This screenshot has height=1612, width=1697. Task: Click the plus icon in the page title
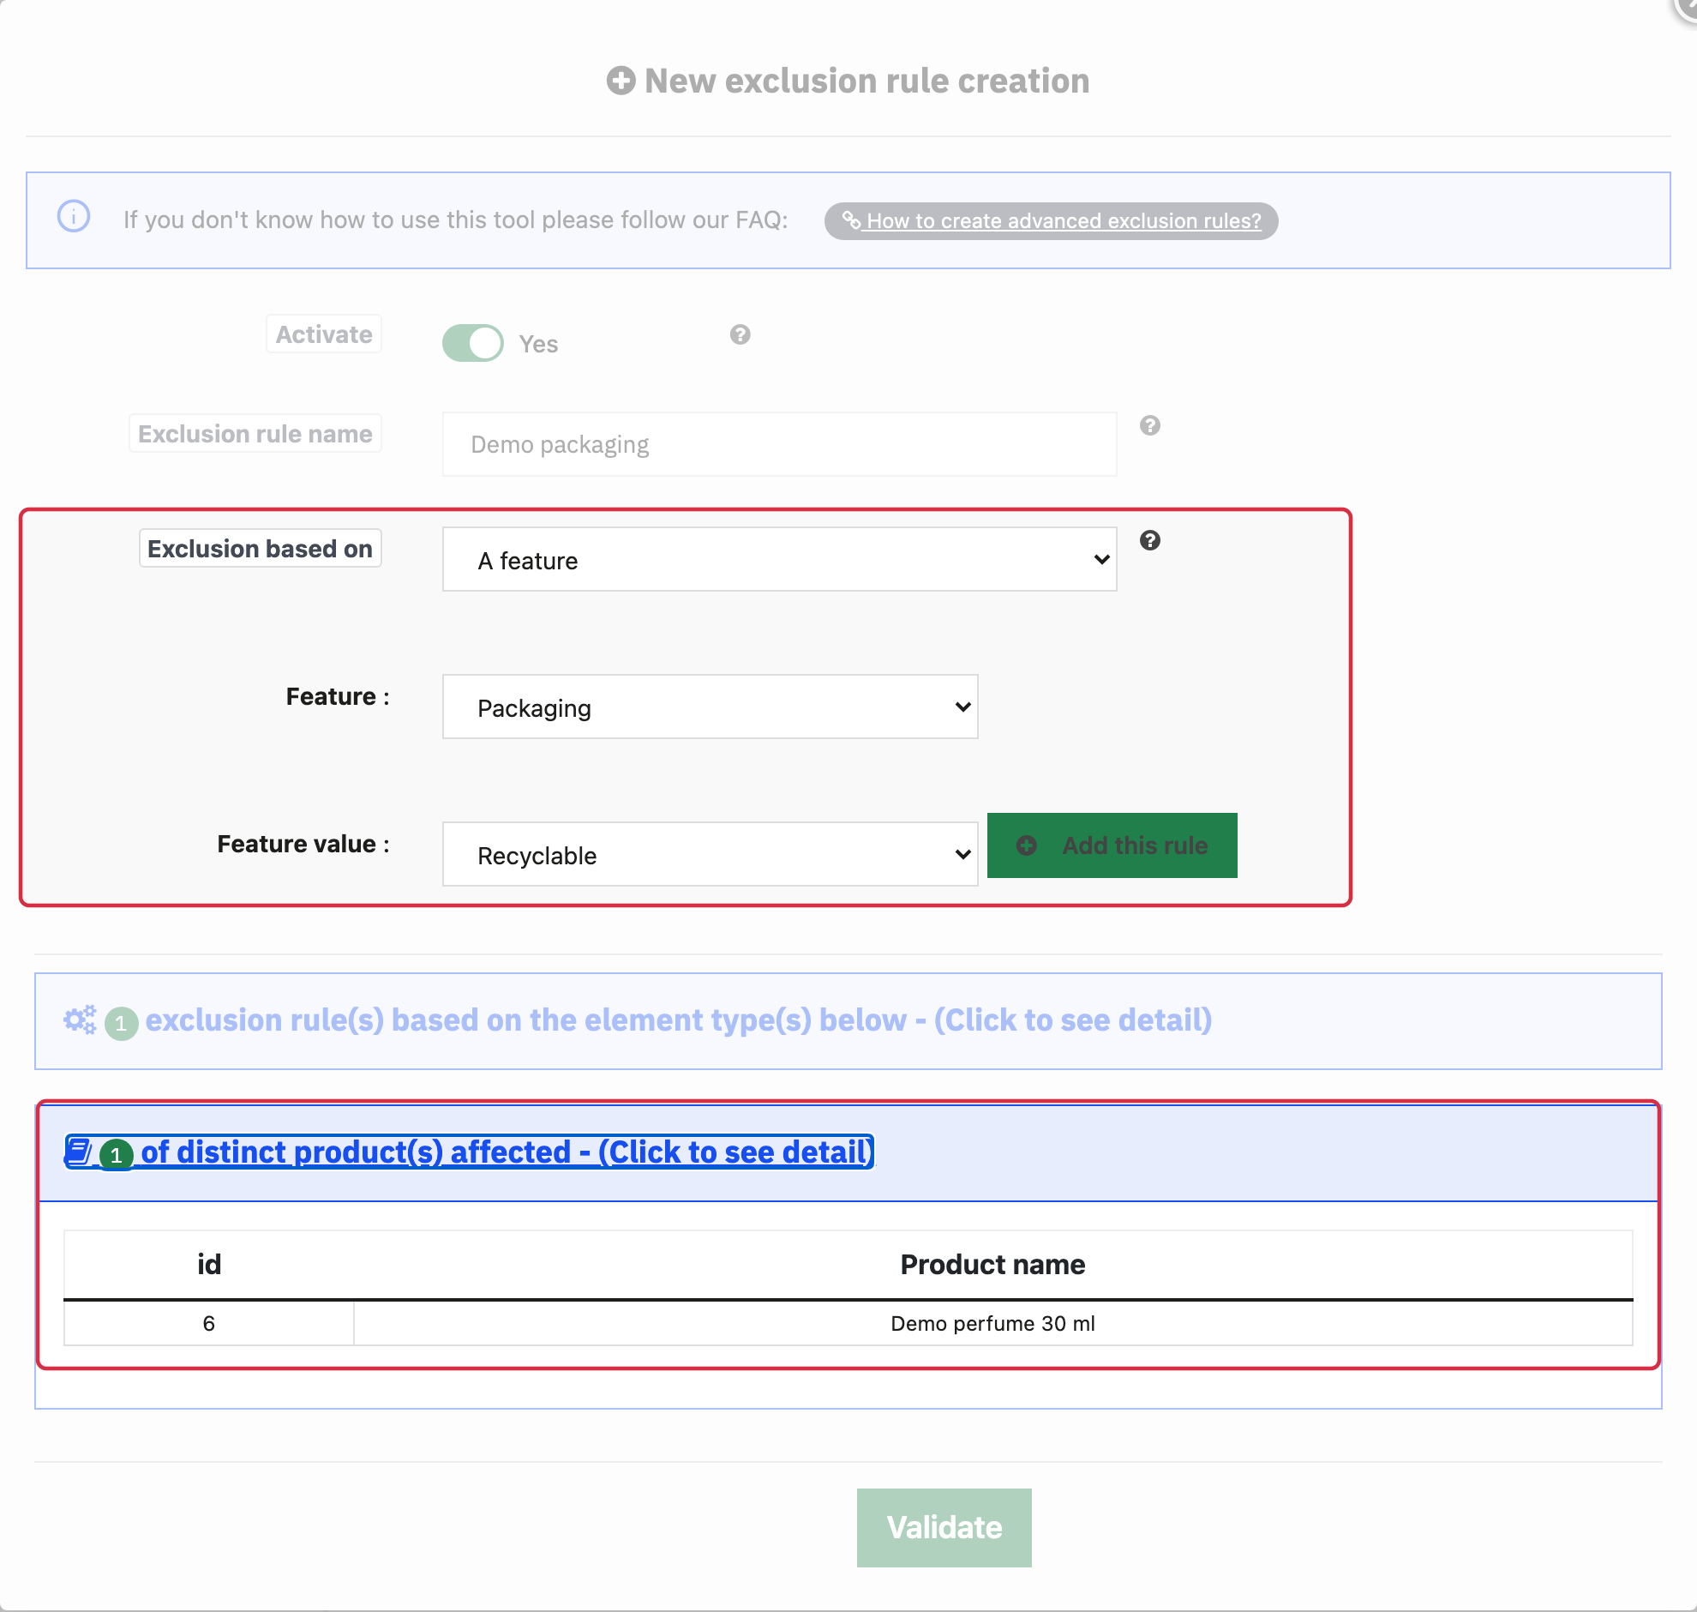point(621,81)
